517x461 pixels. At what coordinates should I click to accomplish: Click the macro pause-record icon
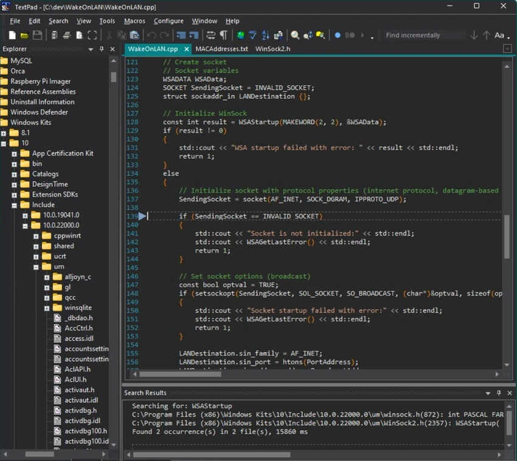pyautogui.click(x=350, y=35)
